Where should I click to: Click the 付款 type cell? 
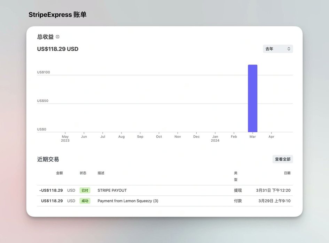pos(238,201)
